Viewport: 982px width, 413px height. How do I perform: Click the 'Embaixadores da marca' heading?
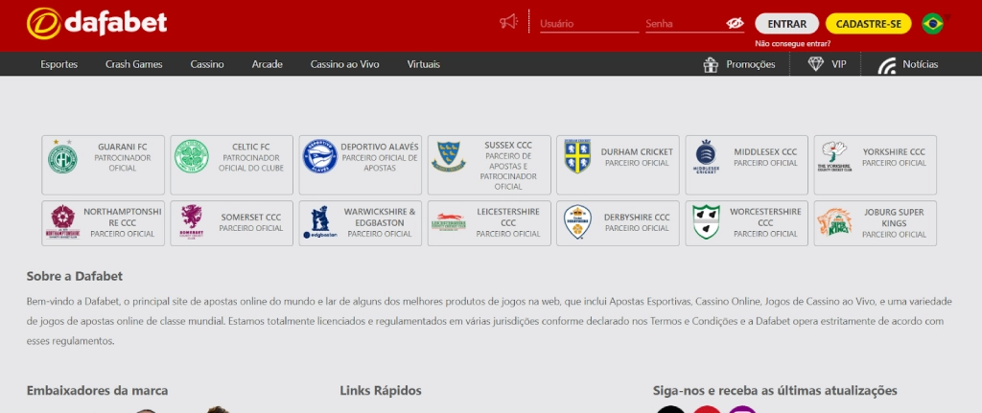point(97,390)
